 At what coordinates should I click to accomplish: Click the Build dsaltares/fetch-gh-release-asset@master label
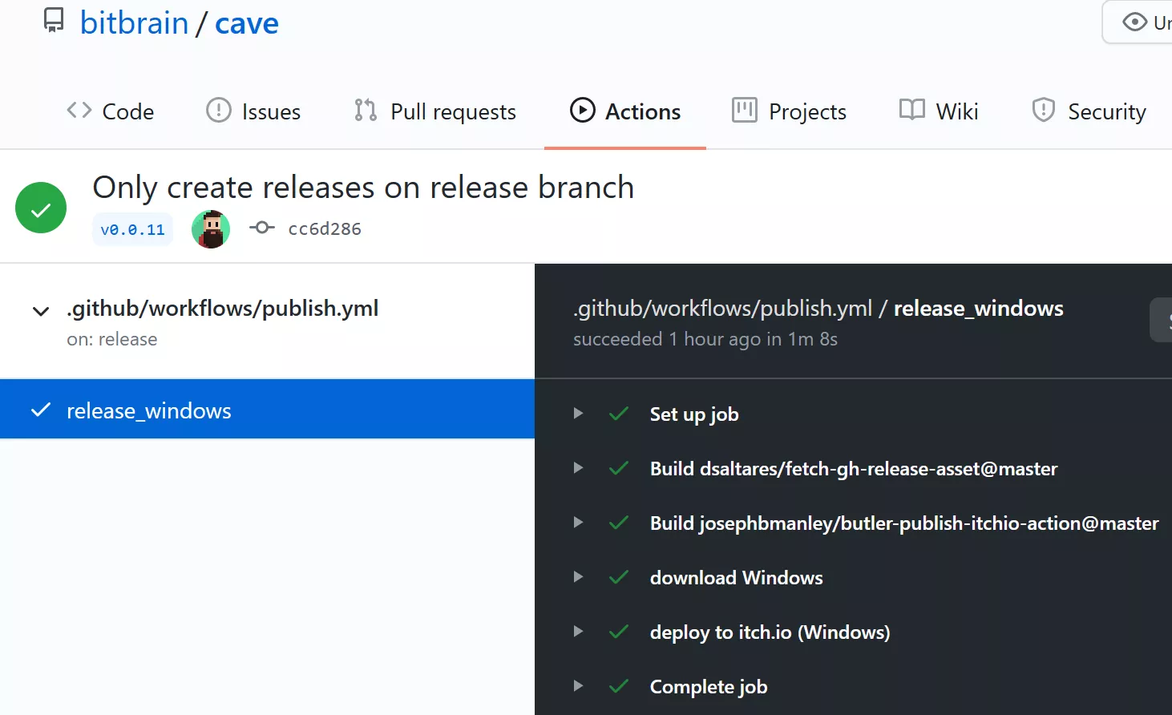click(x=854, y=469)
